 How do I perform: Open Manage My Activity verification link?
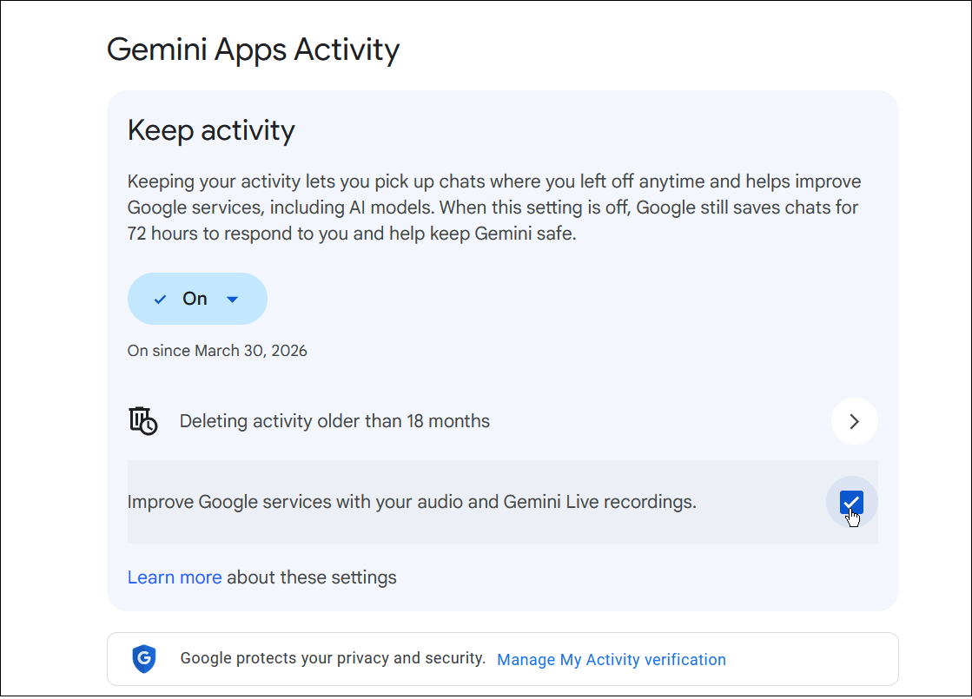612,659
